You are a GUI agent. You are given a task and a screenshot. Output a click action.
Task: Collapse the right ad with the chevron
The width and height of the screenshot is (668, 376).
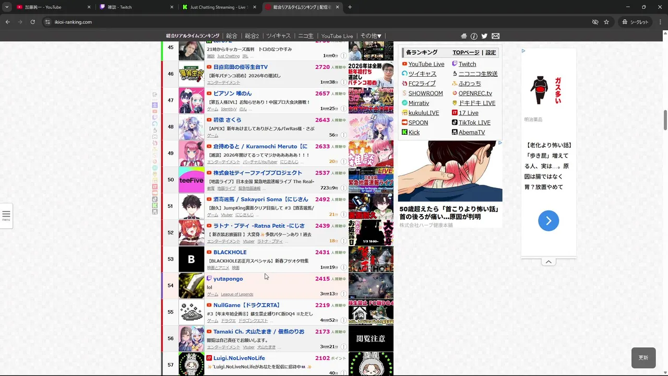click(x=548, y=262)
